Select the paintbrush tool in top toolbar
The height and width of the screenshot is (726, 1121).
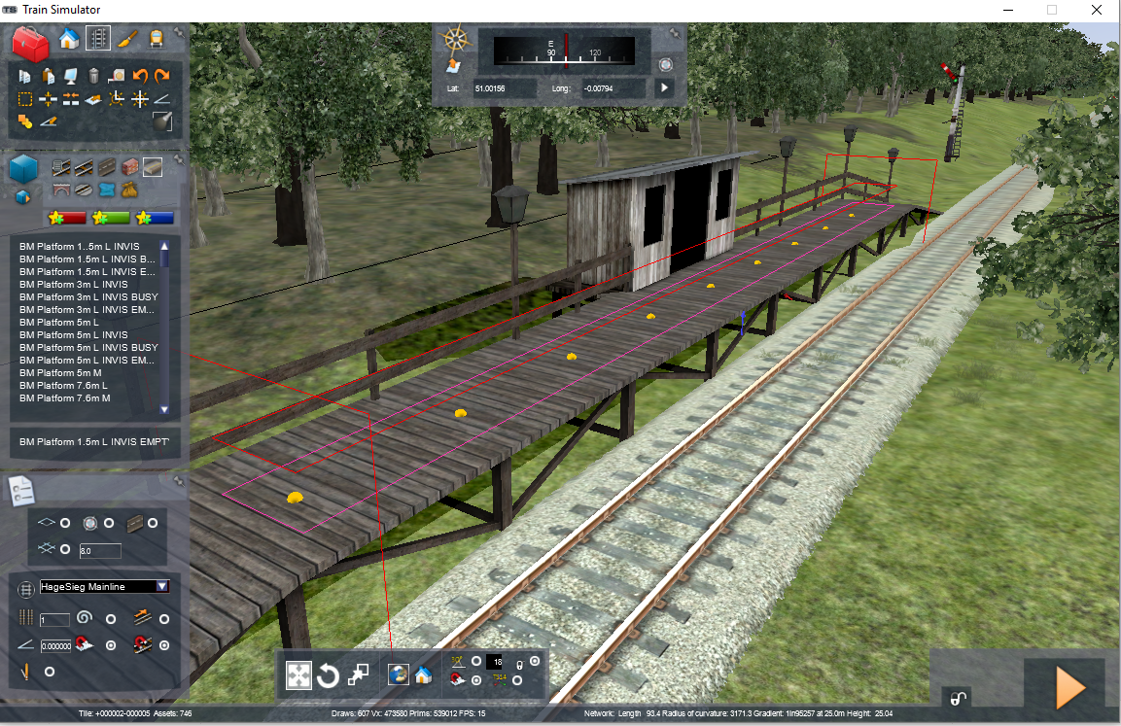tap(126, 39)
